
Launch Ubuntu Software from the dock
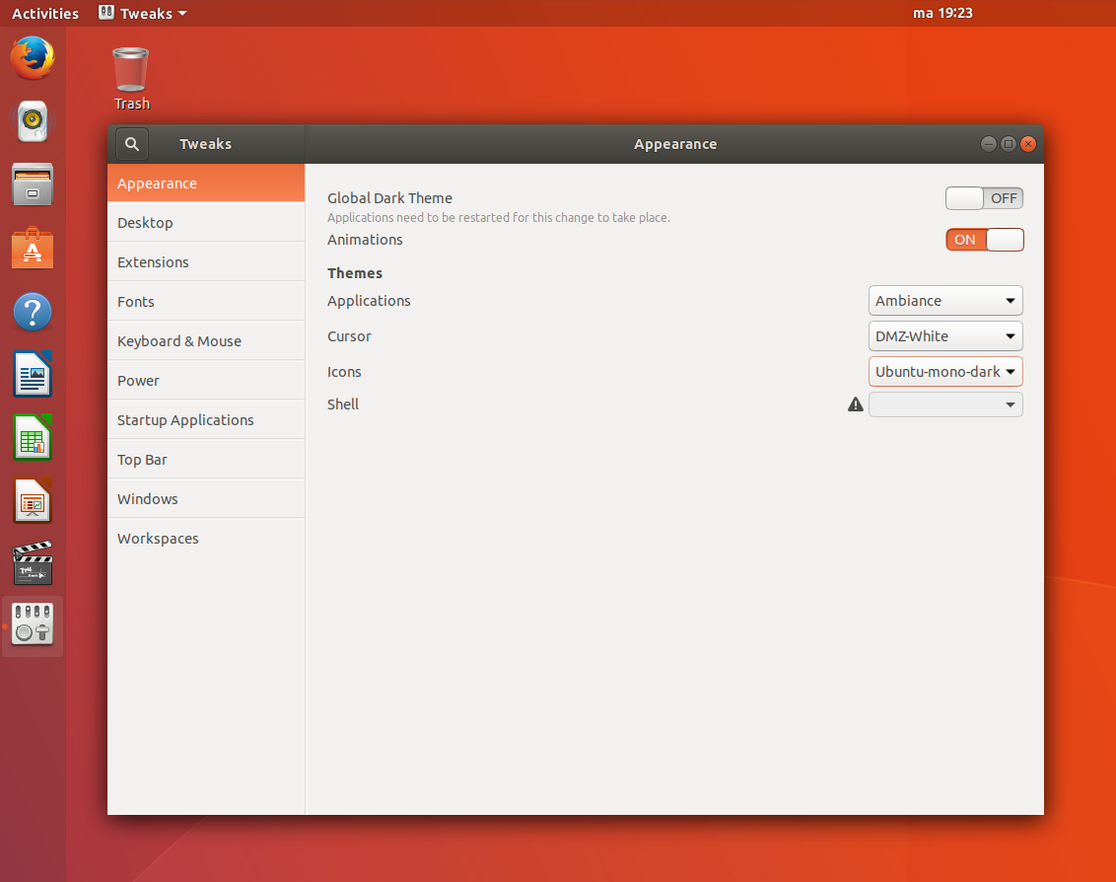click(33, 248)
